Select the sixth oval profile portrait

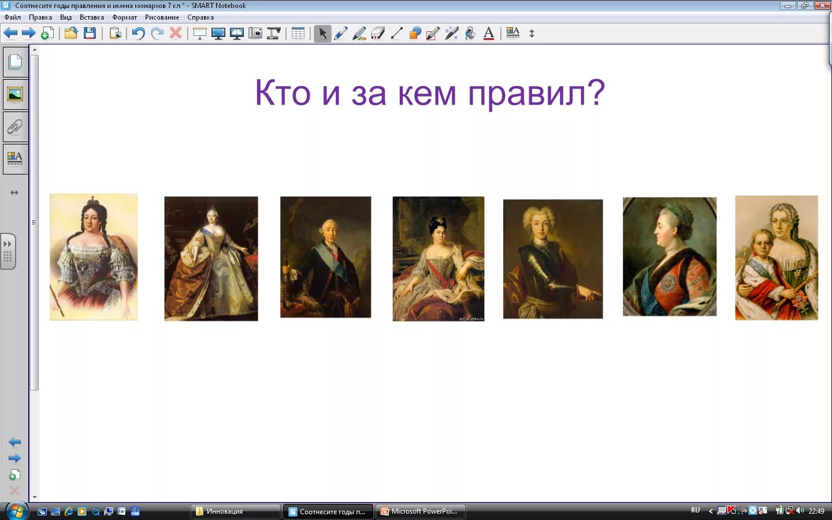[670, 257]
